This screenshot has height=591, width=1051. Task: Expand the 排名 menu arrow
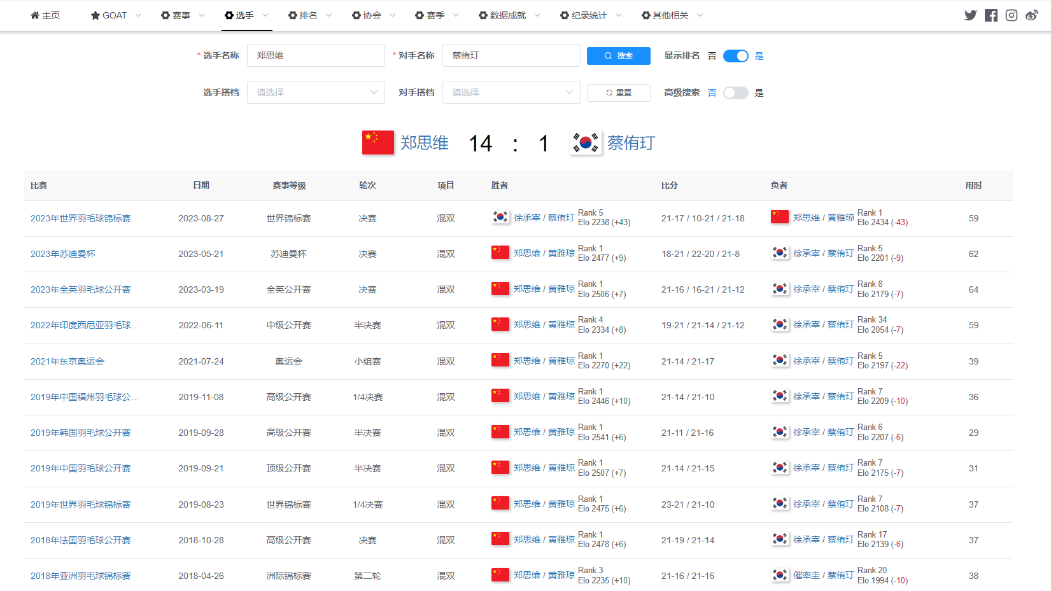328,15
